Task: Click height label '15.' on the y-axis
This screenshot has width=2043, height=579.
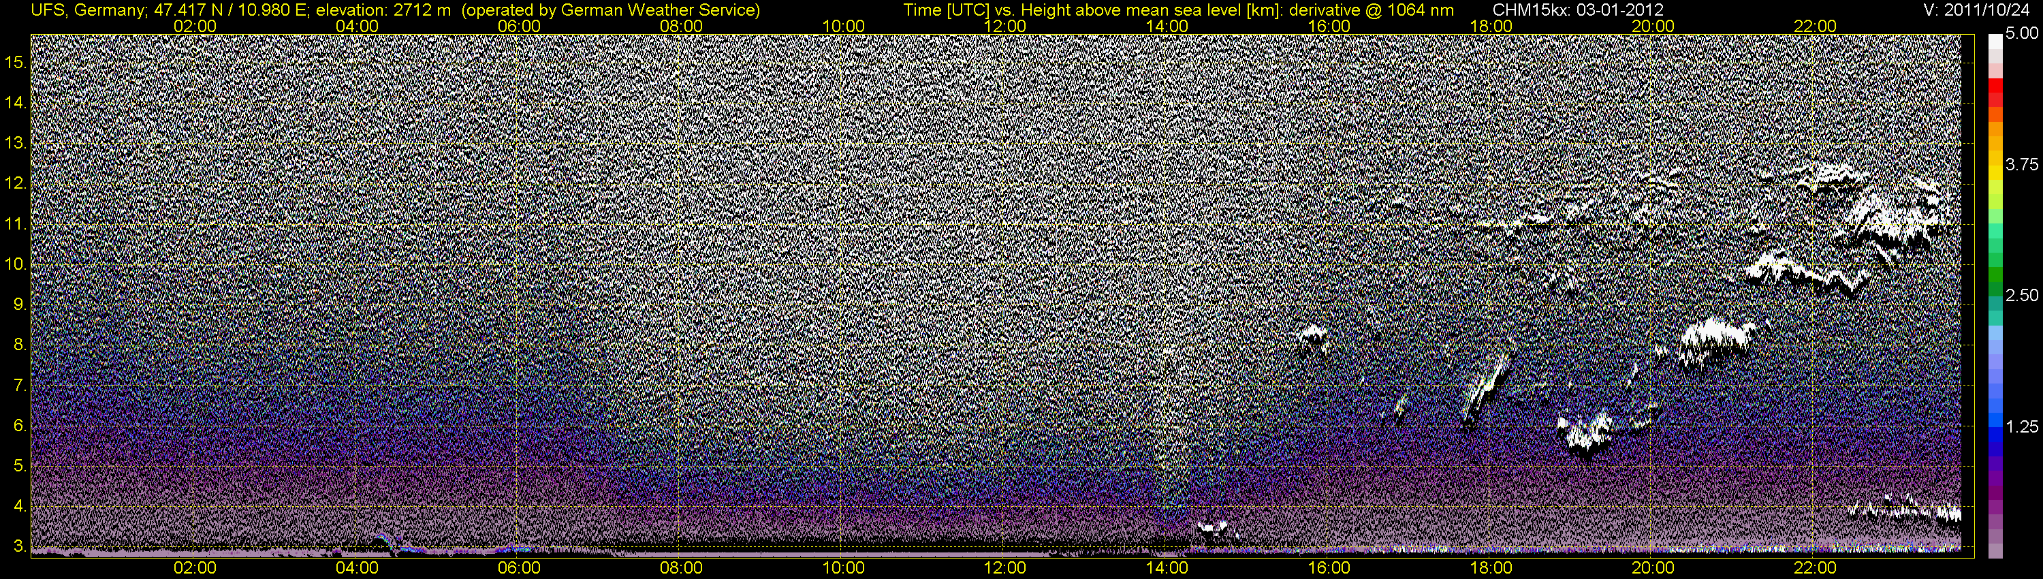Action: coord(15,63)
